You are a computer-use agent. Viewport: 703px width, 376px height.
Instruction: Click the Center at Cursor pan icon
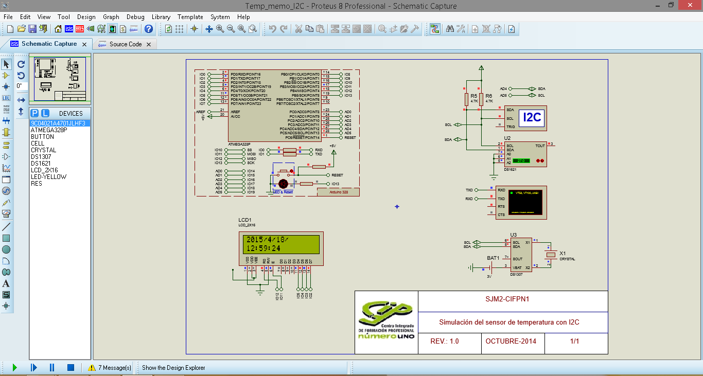tap(209, 29)
